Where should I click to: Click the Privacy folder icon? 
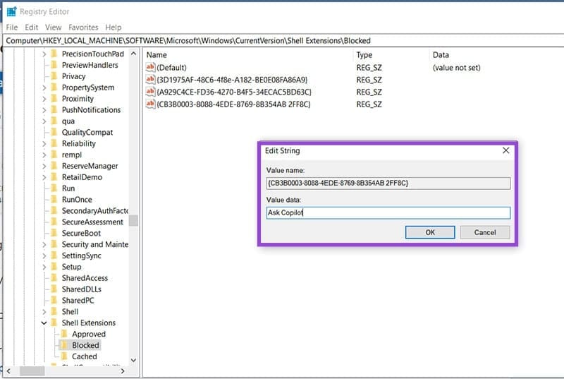pyautogui.click(x=54, y=76)
